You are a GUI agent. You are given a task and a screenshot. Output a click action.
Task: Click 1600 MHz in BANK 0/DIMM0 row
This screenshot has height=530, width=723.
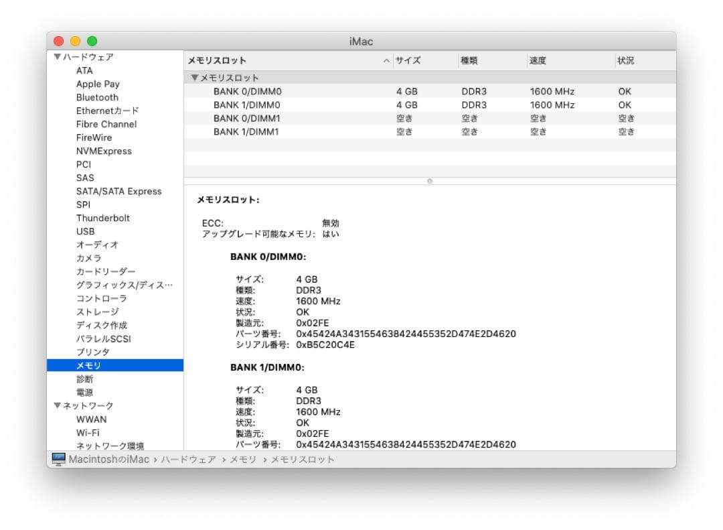coord(552,91)
